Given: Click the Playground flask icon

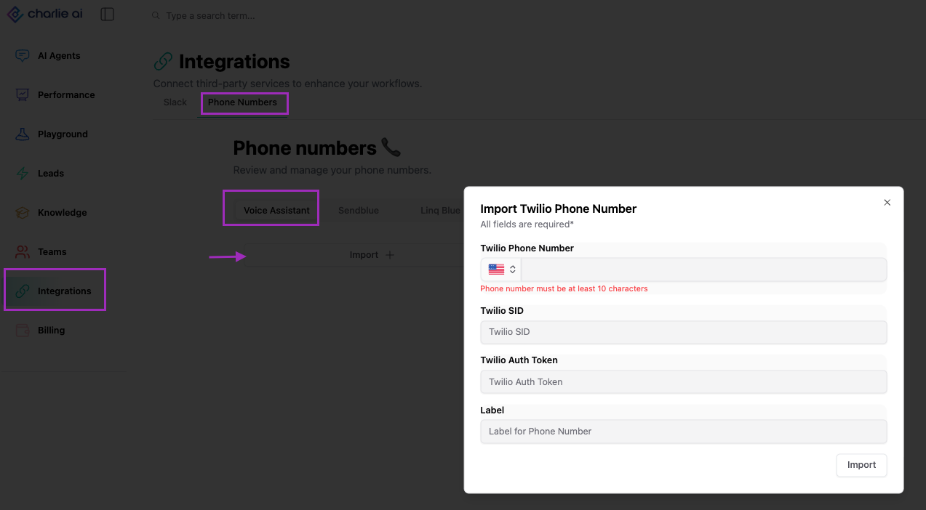Looking at the screenshot, I should (x=23, y=134).
